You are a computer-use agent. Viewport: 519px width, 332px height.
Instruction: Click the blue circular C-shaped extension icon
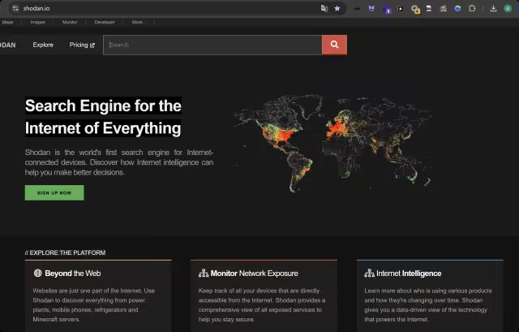click(457, 8)
